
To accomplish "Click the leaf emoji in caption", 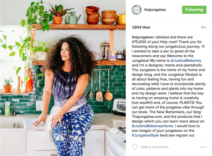I will [203, 46].
